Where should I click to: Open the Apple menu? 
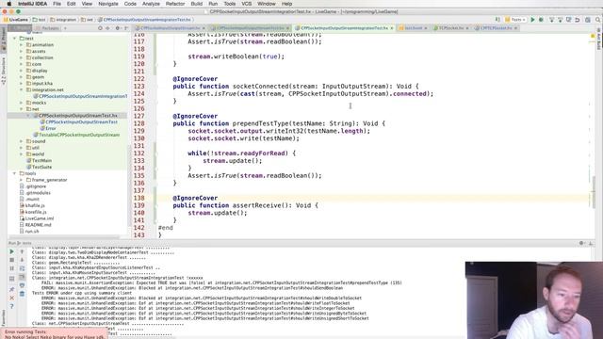pyautogui.click(x=8, y=4)
